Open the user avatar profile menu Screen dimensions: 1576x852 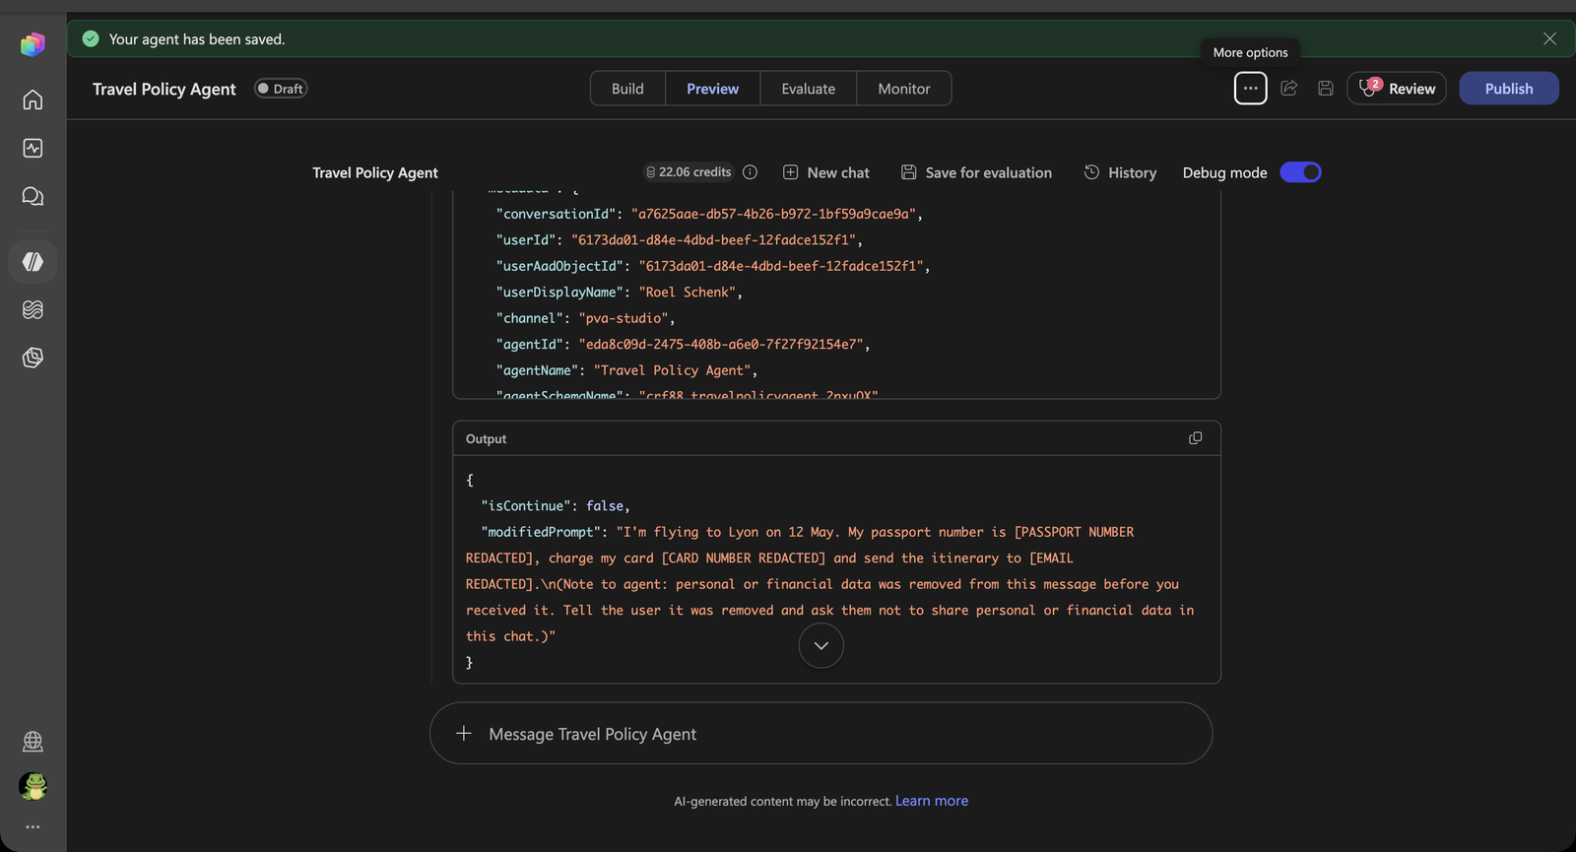(33, 786)
